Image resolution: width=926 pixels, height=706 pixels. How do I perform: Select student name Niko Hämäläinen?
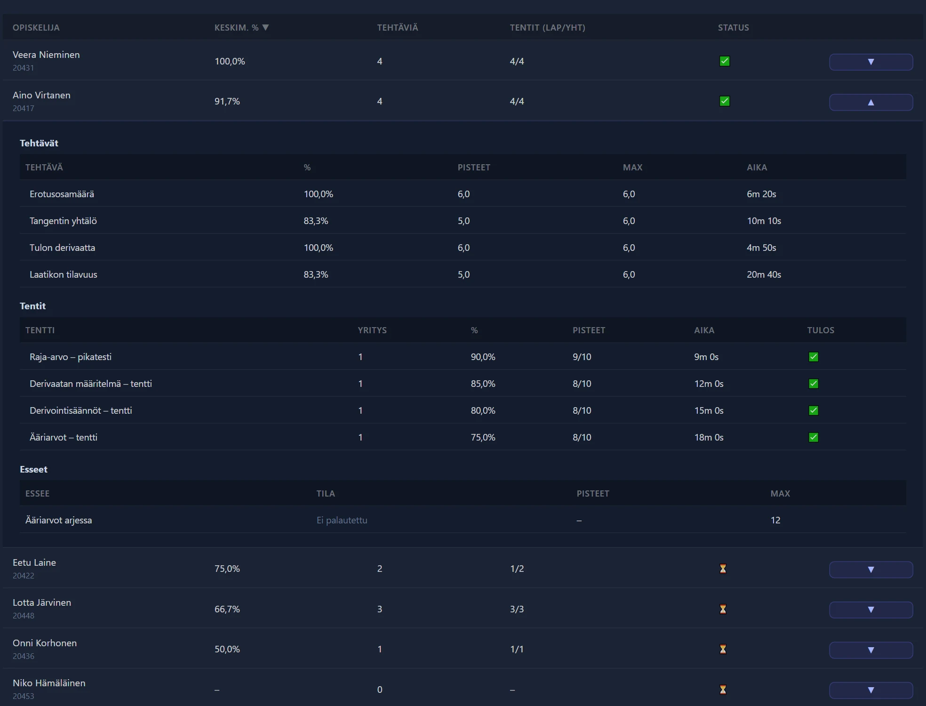(49, 683)
